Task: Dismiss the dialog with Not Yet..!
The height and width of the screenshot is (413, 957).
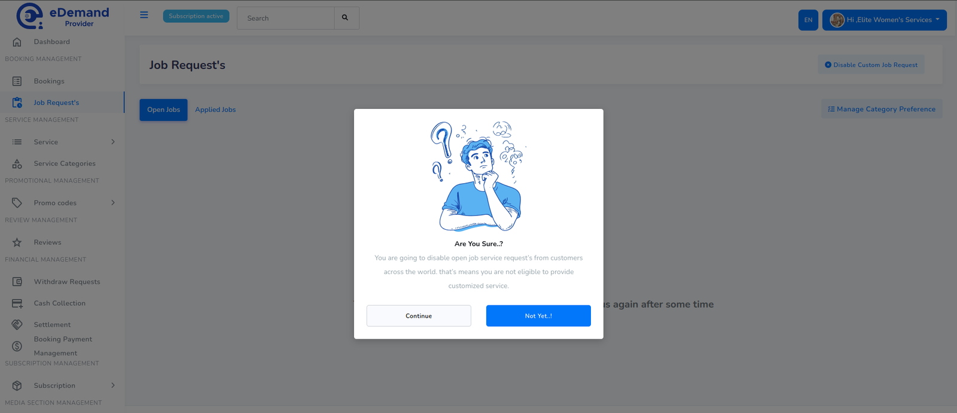Action: pyautogui.click(x=538, y=315)
